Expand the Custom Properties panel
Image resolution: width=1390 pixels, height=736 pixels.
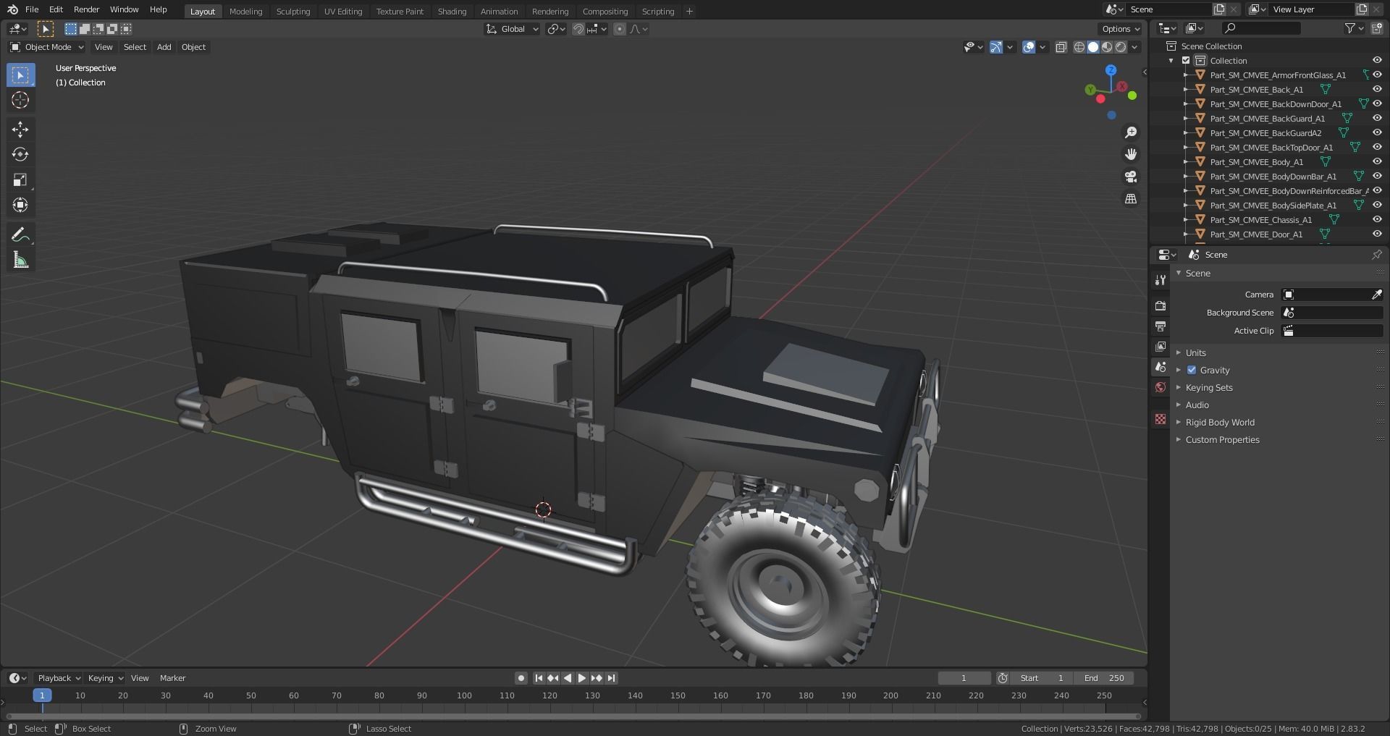(1222, 439)
